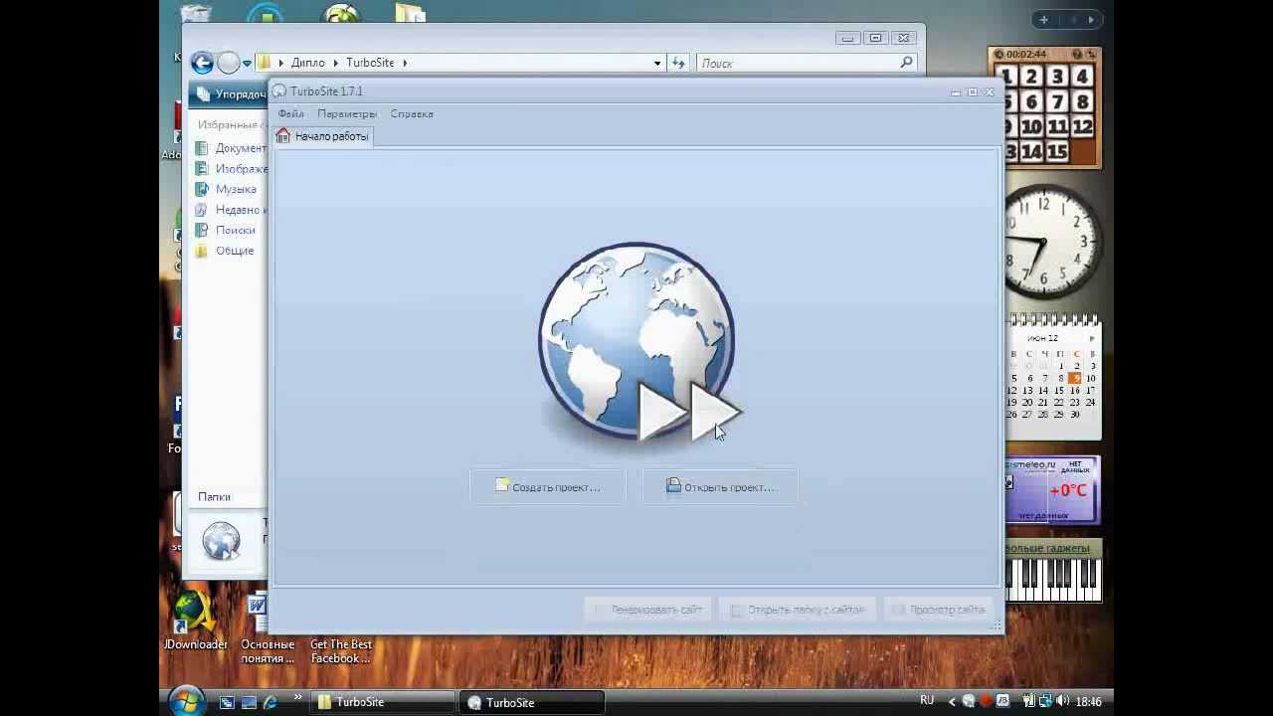Click the Открыть папку с сайтом button
Image resolution: width=1273 pixels, height=716 pixels.
click(x=798, y=610)
